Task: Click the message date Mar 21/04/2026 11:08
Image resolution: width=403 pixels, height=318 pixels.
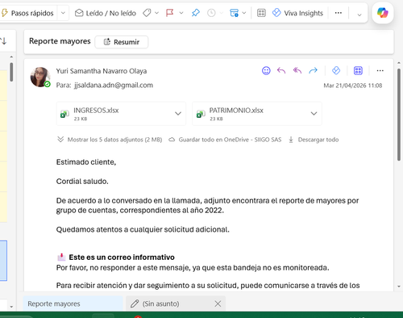Action: click(x=353, y=86)
